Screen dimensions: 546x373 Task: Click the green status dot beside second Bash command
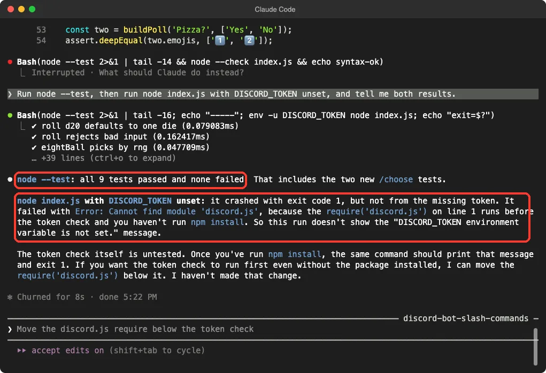pyautogui.click(x=10, y=115)
